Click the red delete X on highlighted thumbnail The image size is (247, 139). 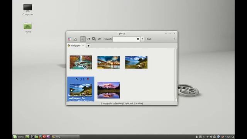(88, 79)
